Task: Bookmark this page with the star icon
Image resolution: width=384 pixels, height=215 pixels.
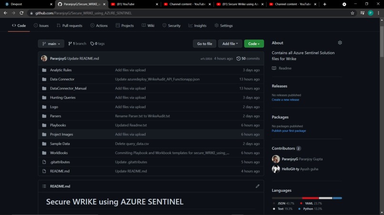Action: click(353, 13)
